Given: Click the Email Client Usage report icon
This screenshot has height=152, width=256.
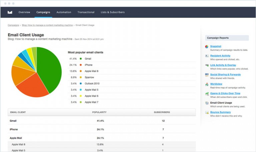Looking at the screenshot, I should point(207,103).
